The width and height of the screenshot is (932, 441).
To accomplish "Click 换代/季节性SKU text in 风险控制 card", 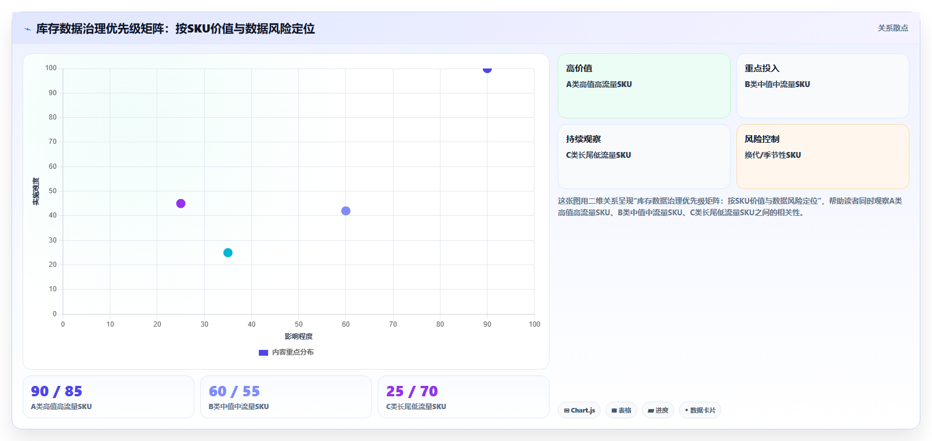I will pos(772,155).
